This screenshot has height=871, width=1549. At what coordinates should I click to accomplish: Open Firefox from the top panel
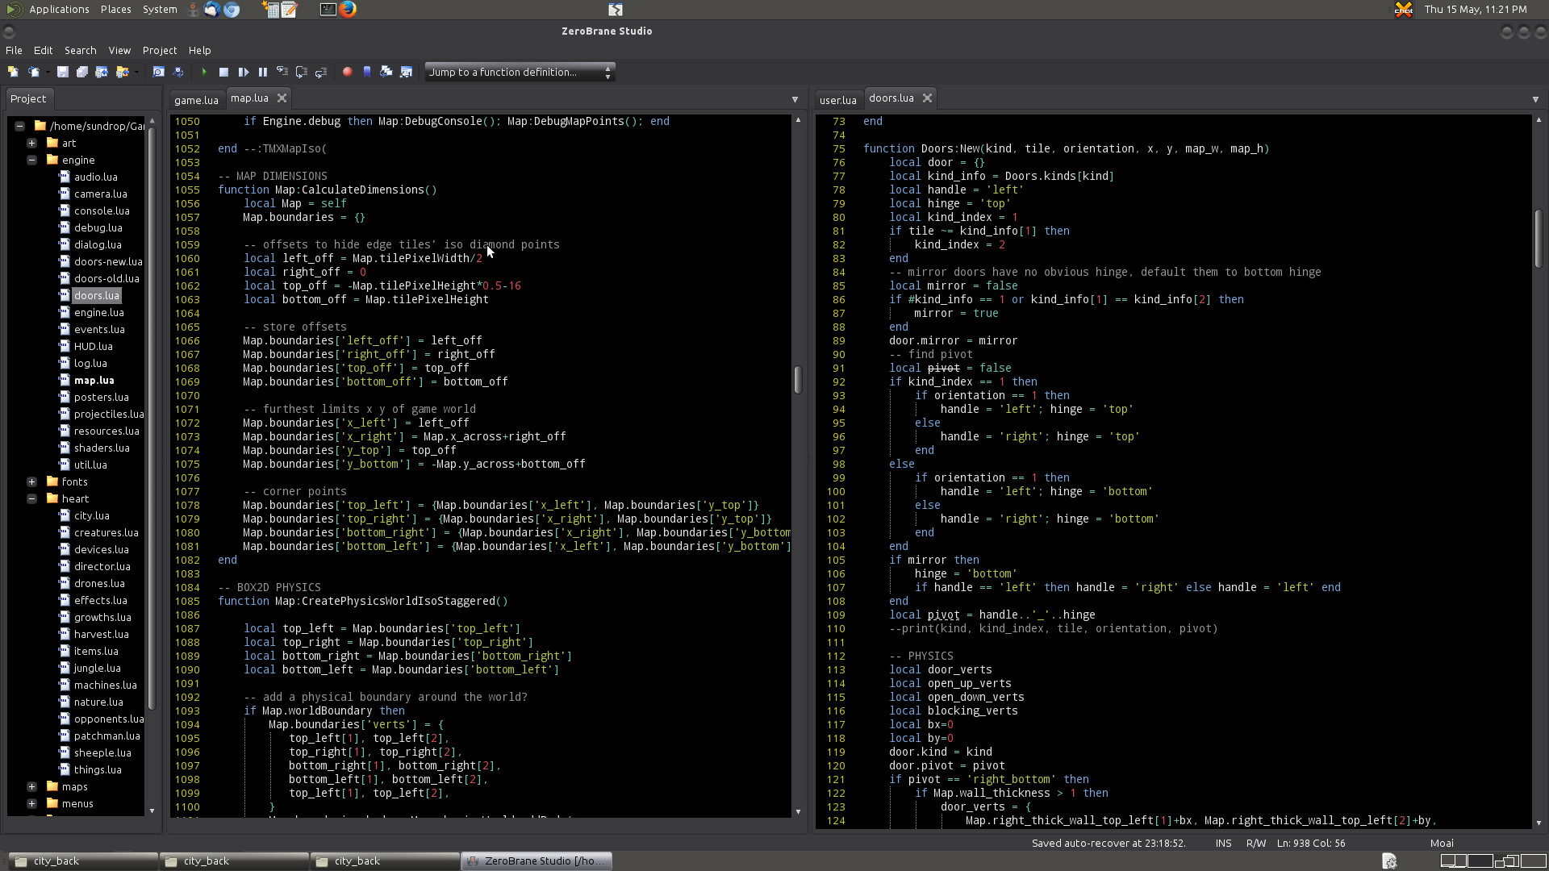pyautogui.click(x=348, y=10)
